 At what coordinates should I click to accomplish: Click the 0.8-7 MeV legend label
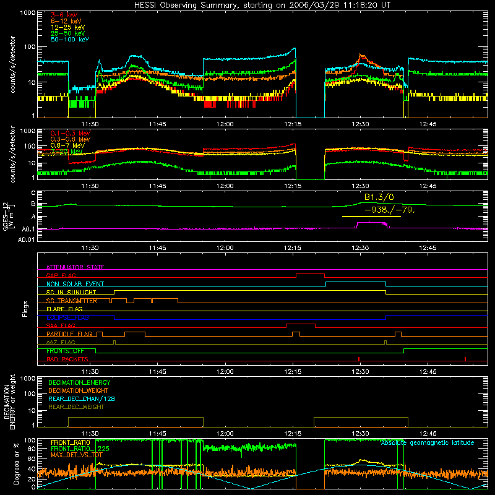pyautogui.click(x=67, y=145)
